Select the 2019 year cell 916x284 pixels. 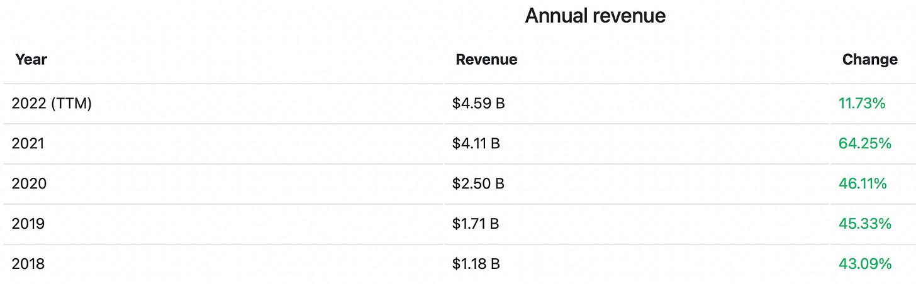pos(28,224)
